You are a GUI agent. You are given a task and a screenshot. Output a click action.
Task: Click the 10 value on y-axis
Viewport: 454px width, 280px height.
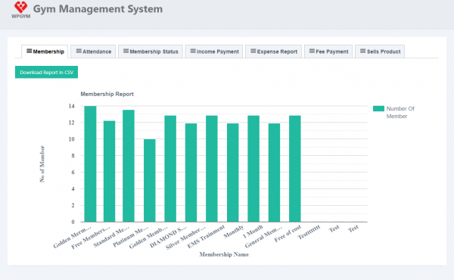(x=71, y=139)
